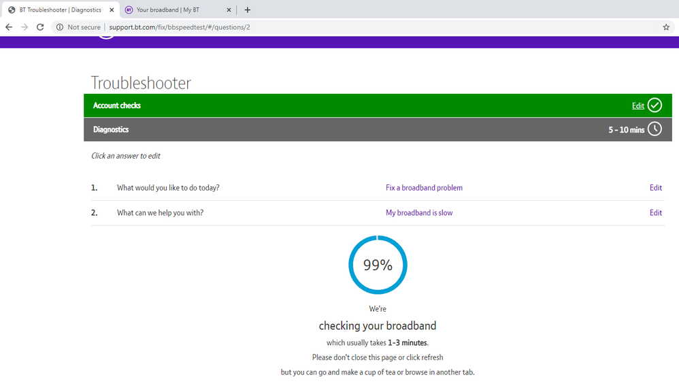Switch to the Your broadband | My BT tab
The image size is (679, 392).
point(173,10)
